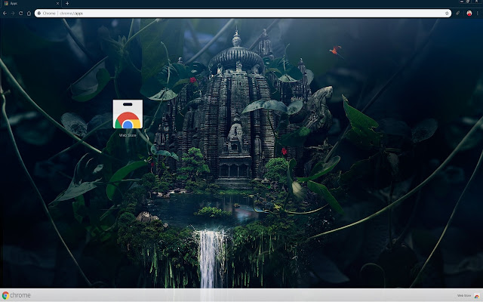Click the chrome logo in bottom bar
The height and width of the screenshot is (302, 483).
[x=17, y=295]
